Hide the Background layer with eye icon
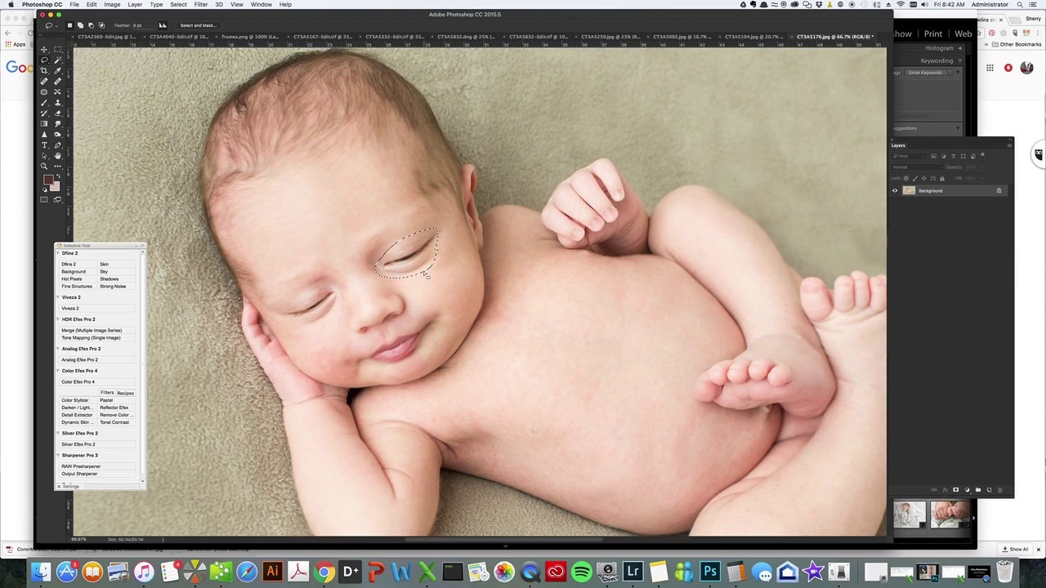 coord(895,190)
